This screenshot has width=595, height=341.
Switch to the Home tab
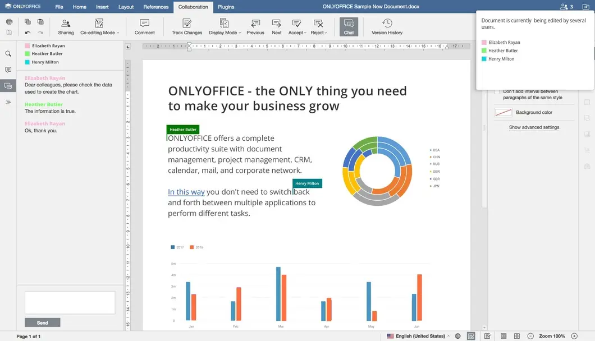click(x=80, y=7)
